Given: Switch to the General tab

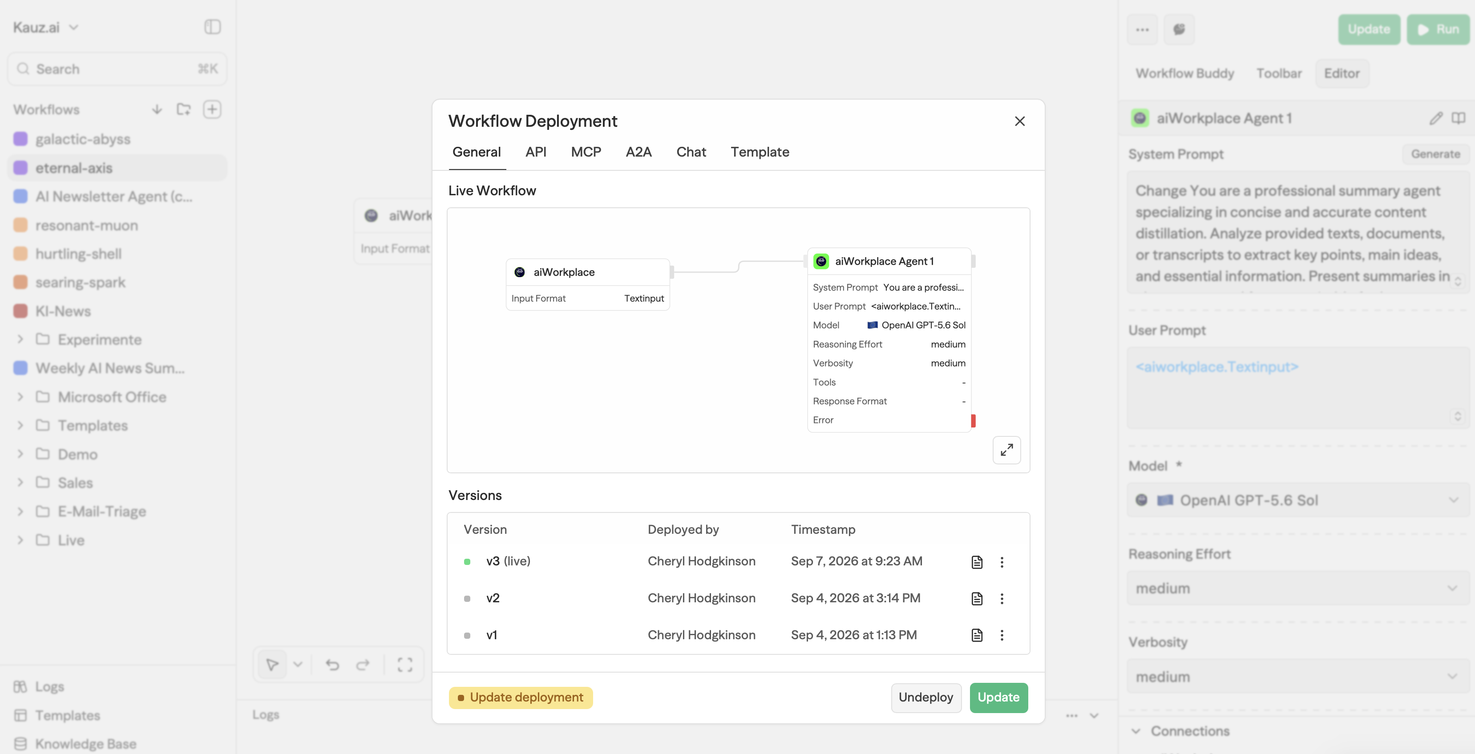Looking at the screenshot, I should [x=477, y=152].
